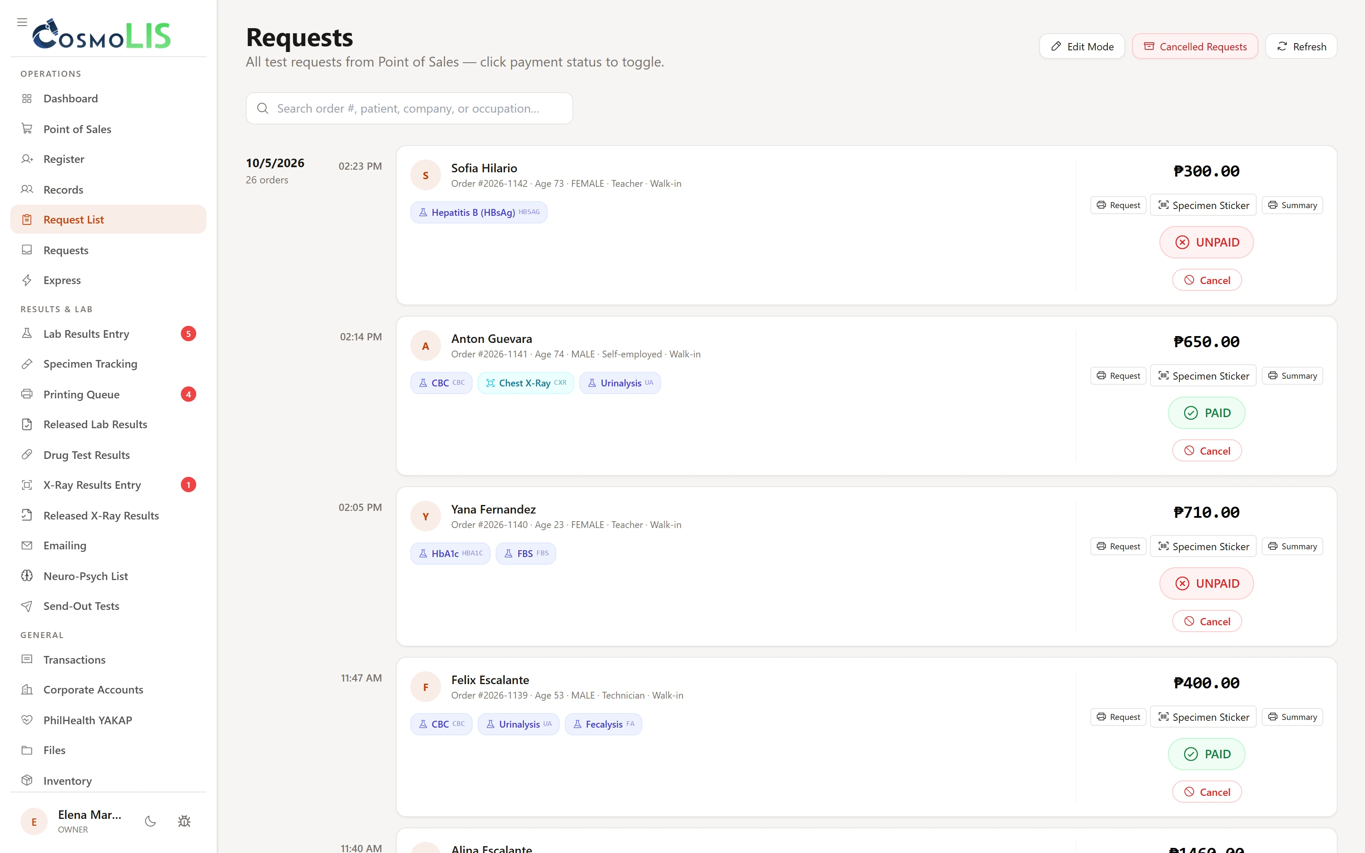
Task: Open the Register page
Action: pos(108,159)
